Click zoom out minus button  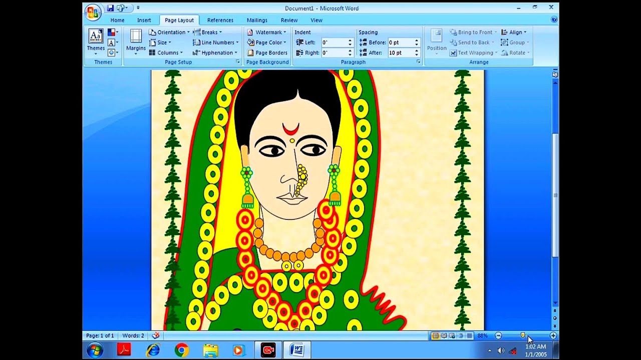(498, 335)
